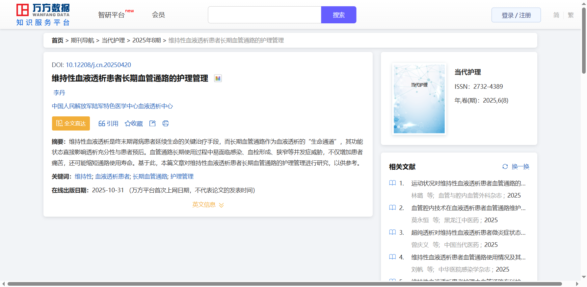Click the 登录 / 注册 button
Image resolution: width=587 pixels, height=287 pixels.
pyautogui.click(x=516, y=15)
